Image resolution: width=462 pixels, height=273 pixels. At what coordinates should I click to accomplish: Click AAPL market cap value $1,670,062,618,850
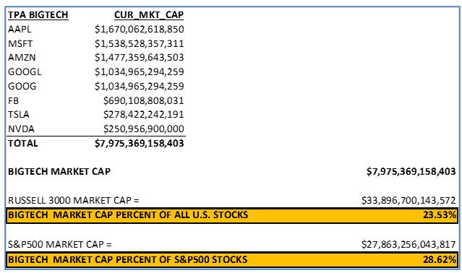[x=139, y=29]
